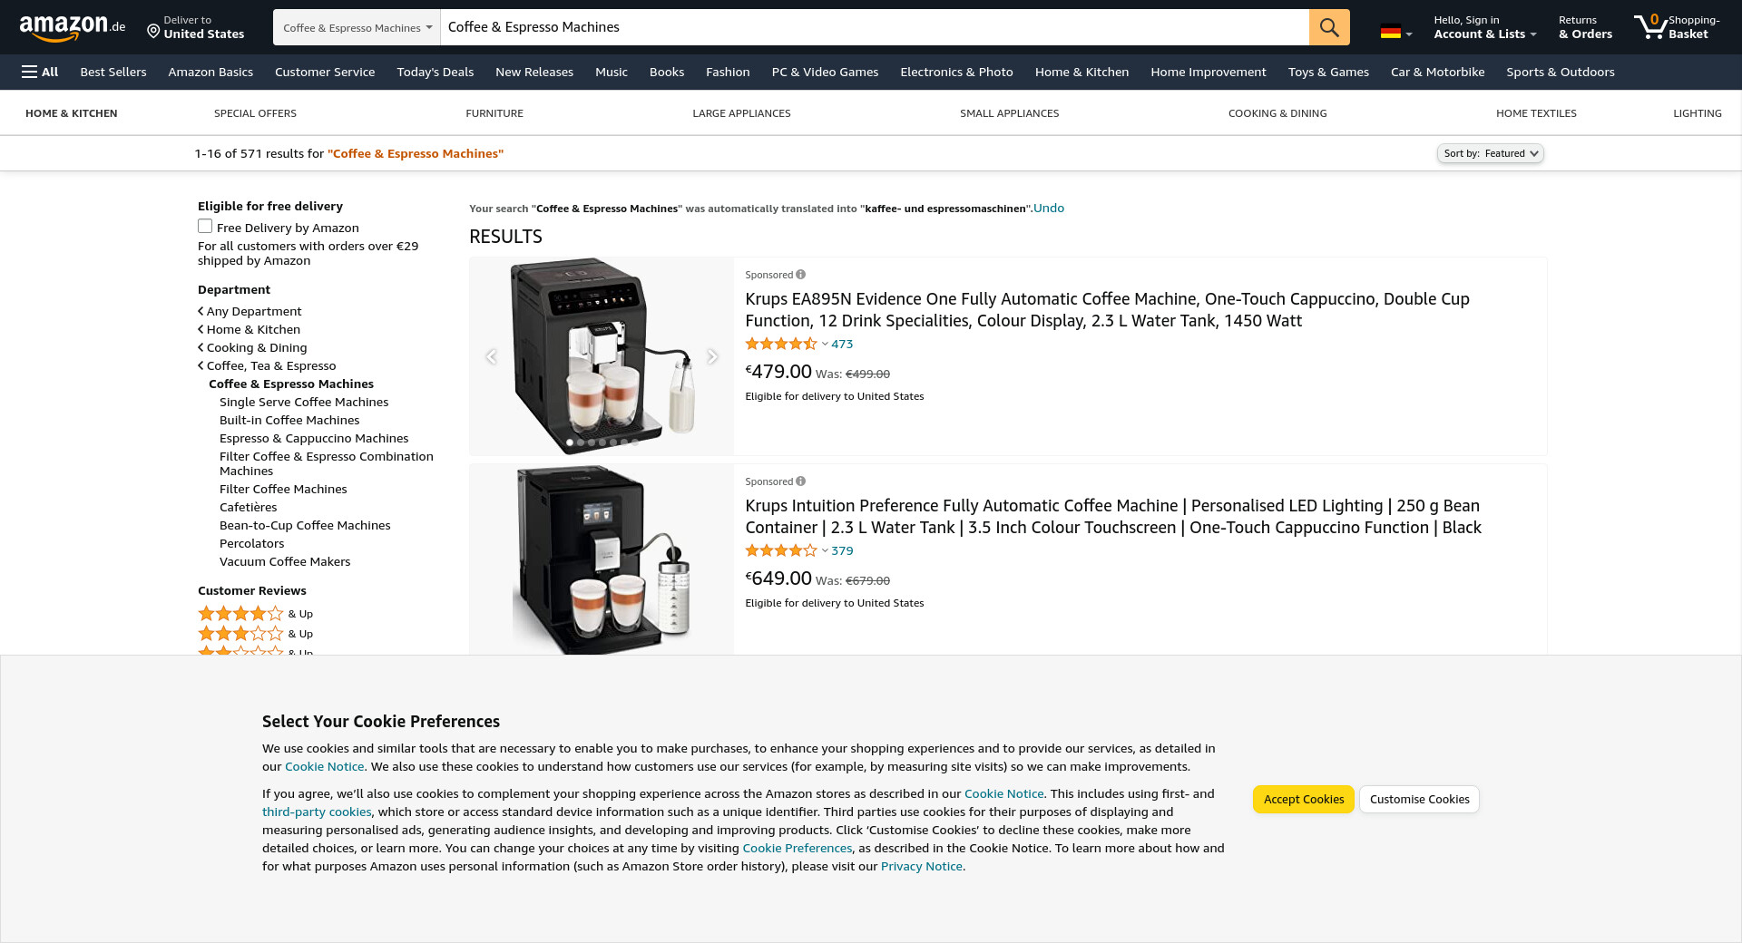The height and width of the screenshot is (943, 1742).
Task: Click inside the search text field
Action: coord(871,27)
